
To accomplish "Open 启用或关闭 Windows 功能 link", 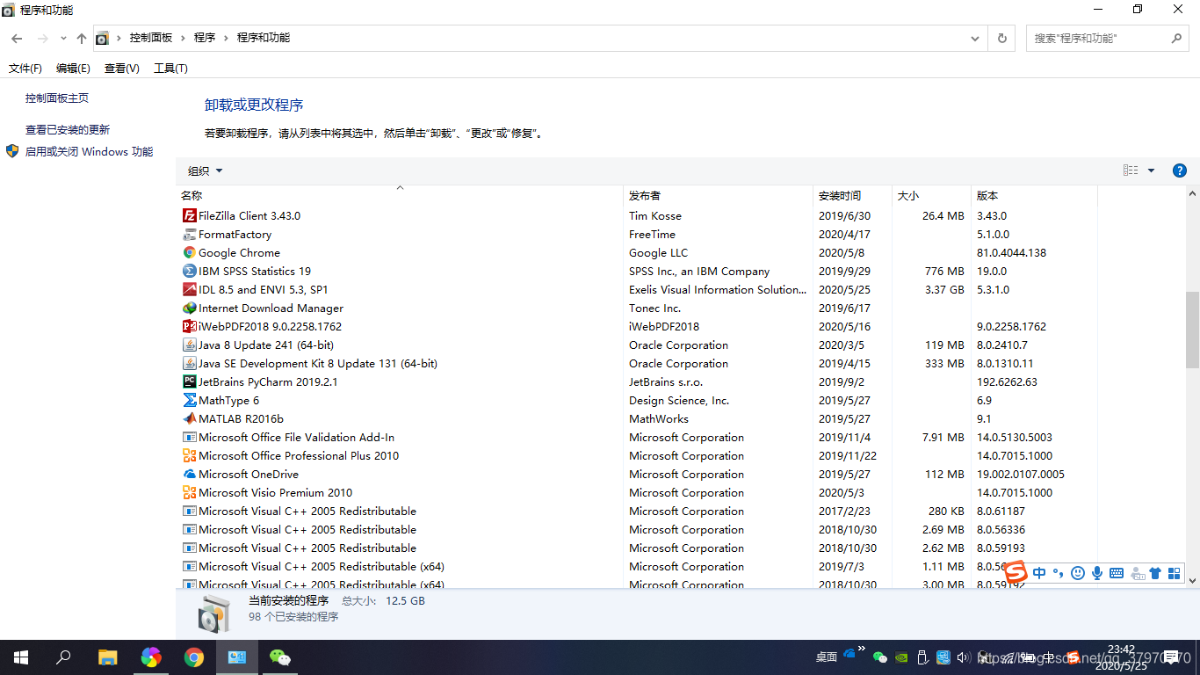I will (x=89, y=151).
